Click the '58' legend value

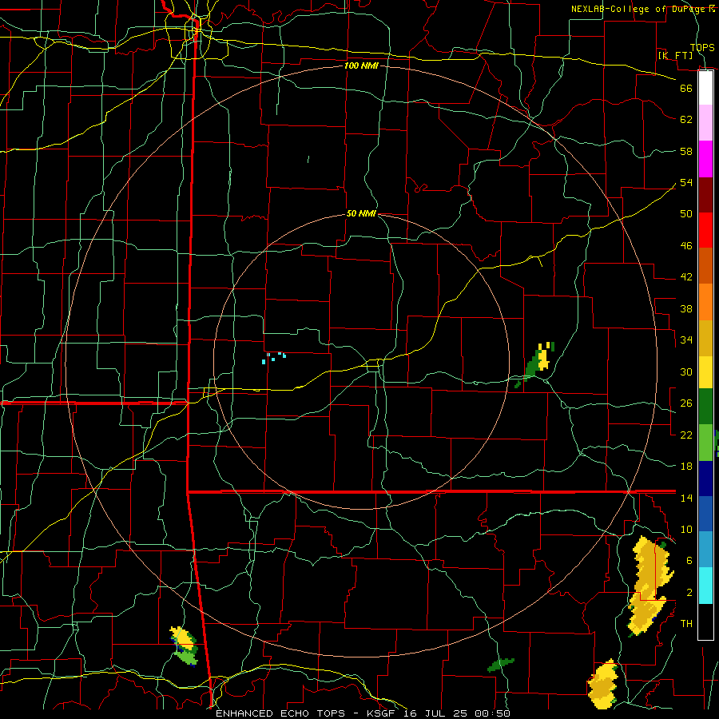[686, 151]
